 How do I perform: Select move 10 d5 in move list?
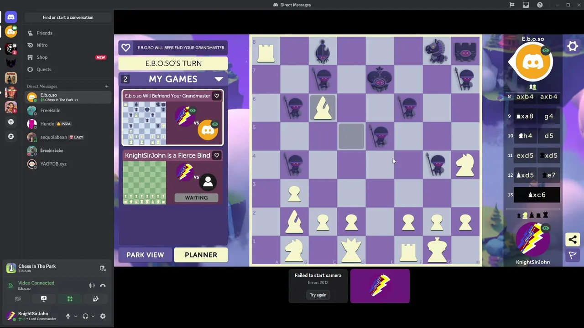(548, 136)
